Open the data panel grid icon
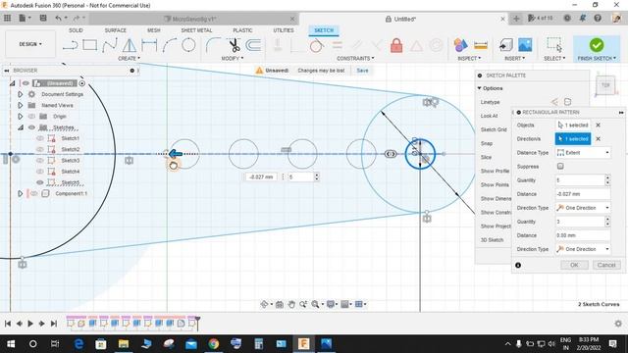The height and width of the screenshot is (353, 628). [x=7, y=18]
